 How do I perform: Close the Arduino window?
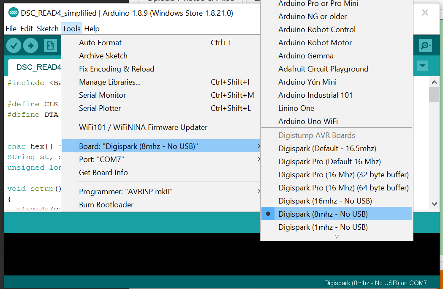pos(425,12)
